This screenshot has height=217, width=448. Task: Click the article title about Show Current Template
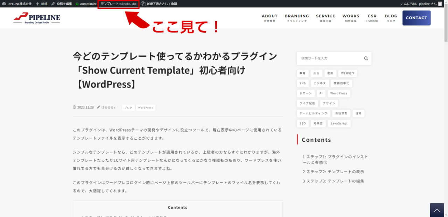(175, 70)
